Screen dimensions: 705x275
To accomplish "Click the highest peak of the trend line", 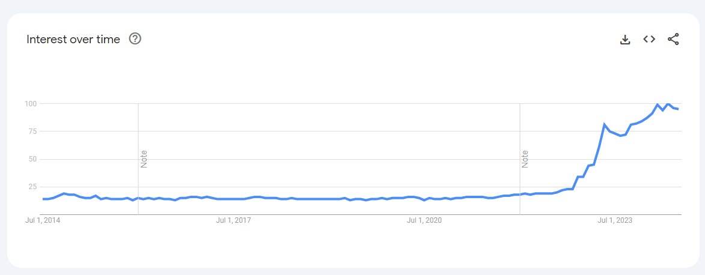I will pos(658,104).
